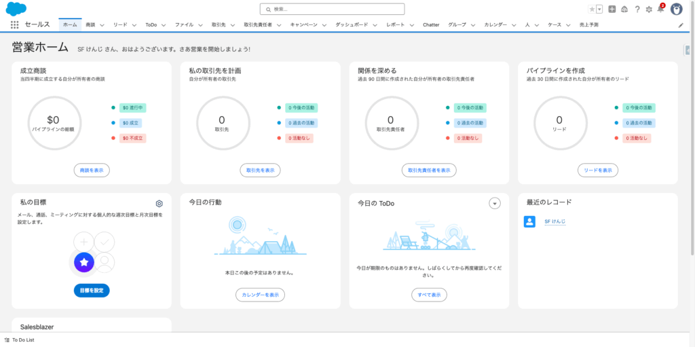Screen dimensions: 695x347
Task: Click the favorites star icon
Action: click(592, 9)
